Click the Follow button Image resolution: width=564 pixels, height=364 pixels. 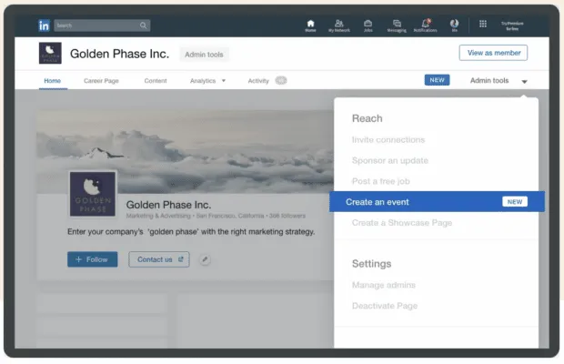(x=93, y=259)
